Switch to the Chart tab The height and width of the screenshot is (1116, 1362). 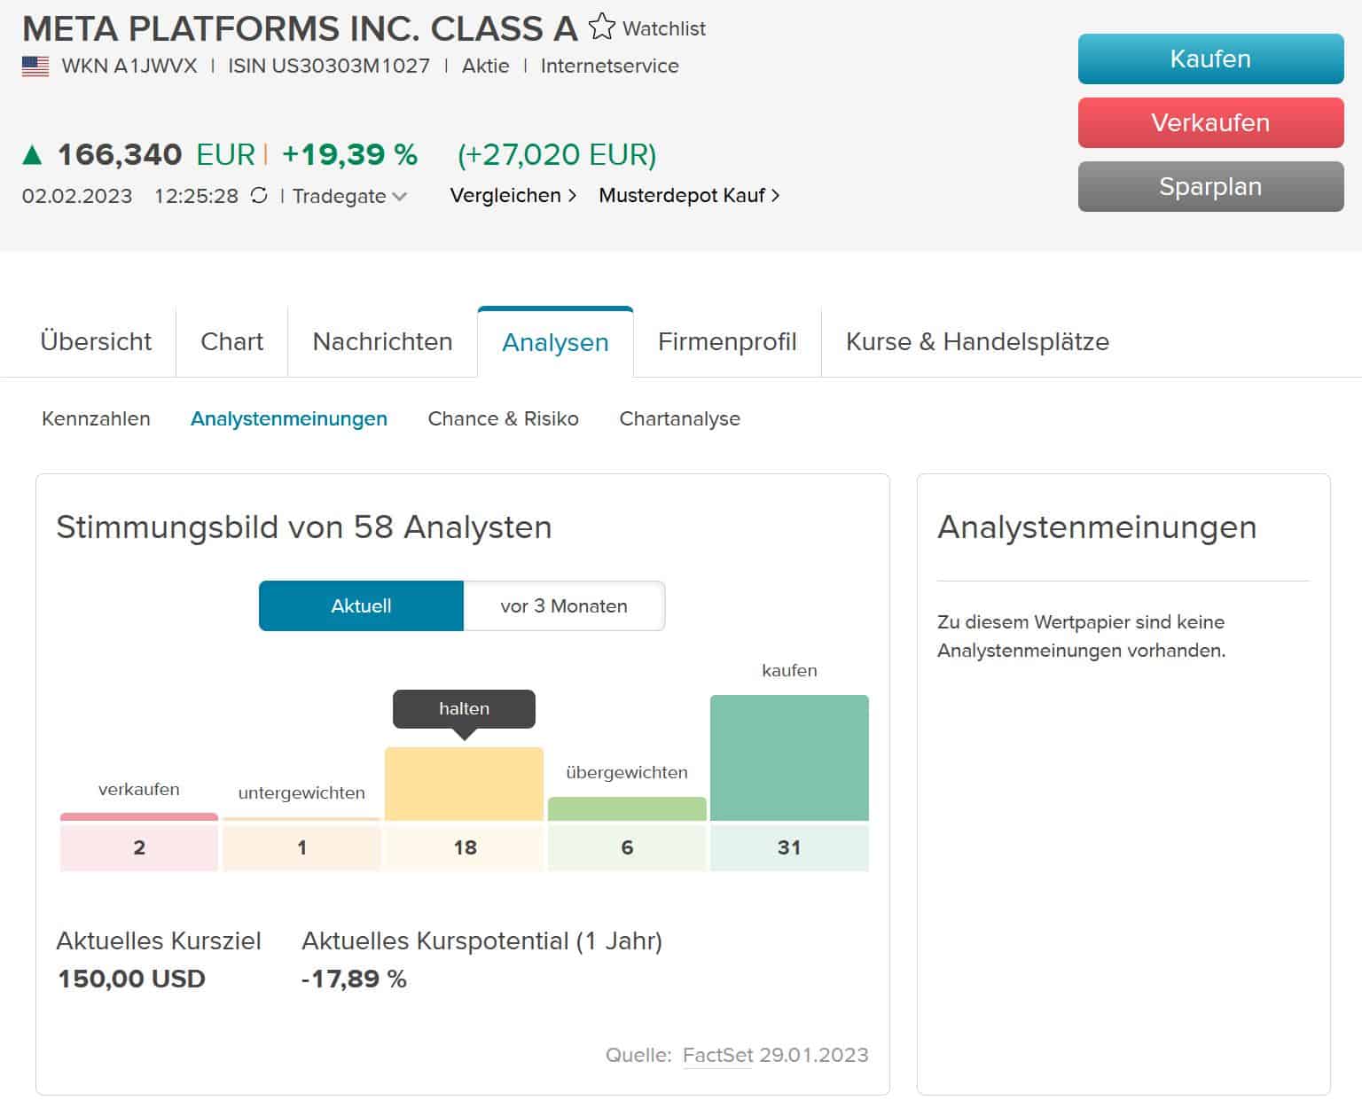[x=232, y=341]
